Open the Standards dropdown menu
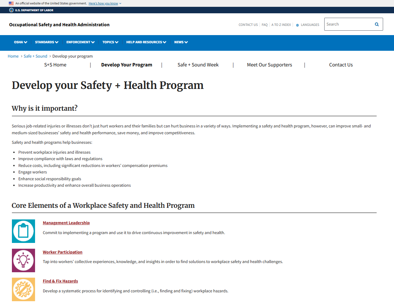 [x=47, y=42]
